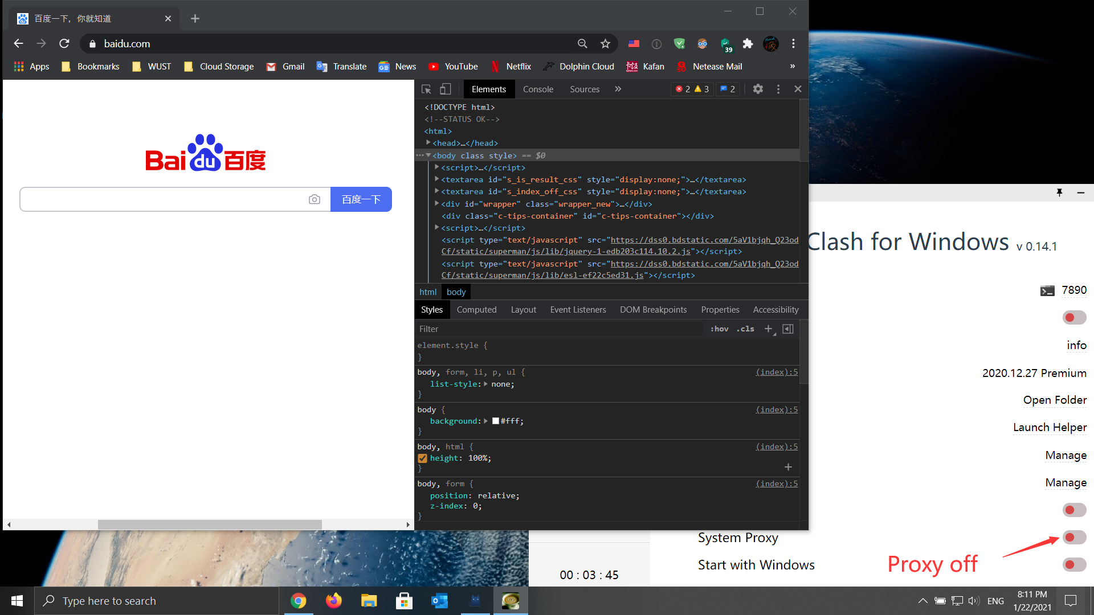Toggle the System Proxy switch in Clash
This screenshot has height=615, width=1094.
click(x=1074, y=538)
